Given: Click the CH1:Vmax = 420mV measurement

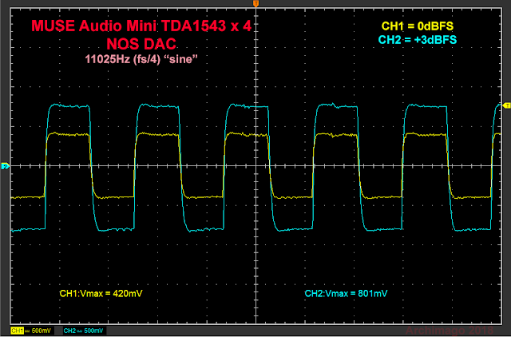Looking at the screenshot, I should pyautogui.click(x=101, y=293).
